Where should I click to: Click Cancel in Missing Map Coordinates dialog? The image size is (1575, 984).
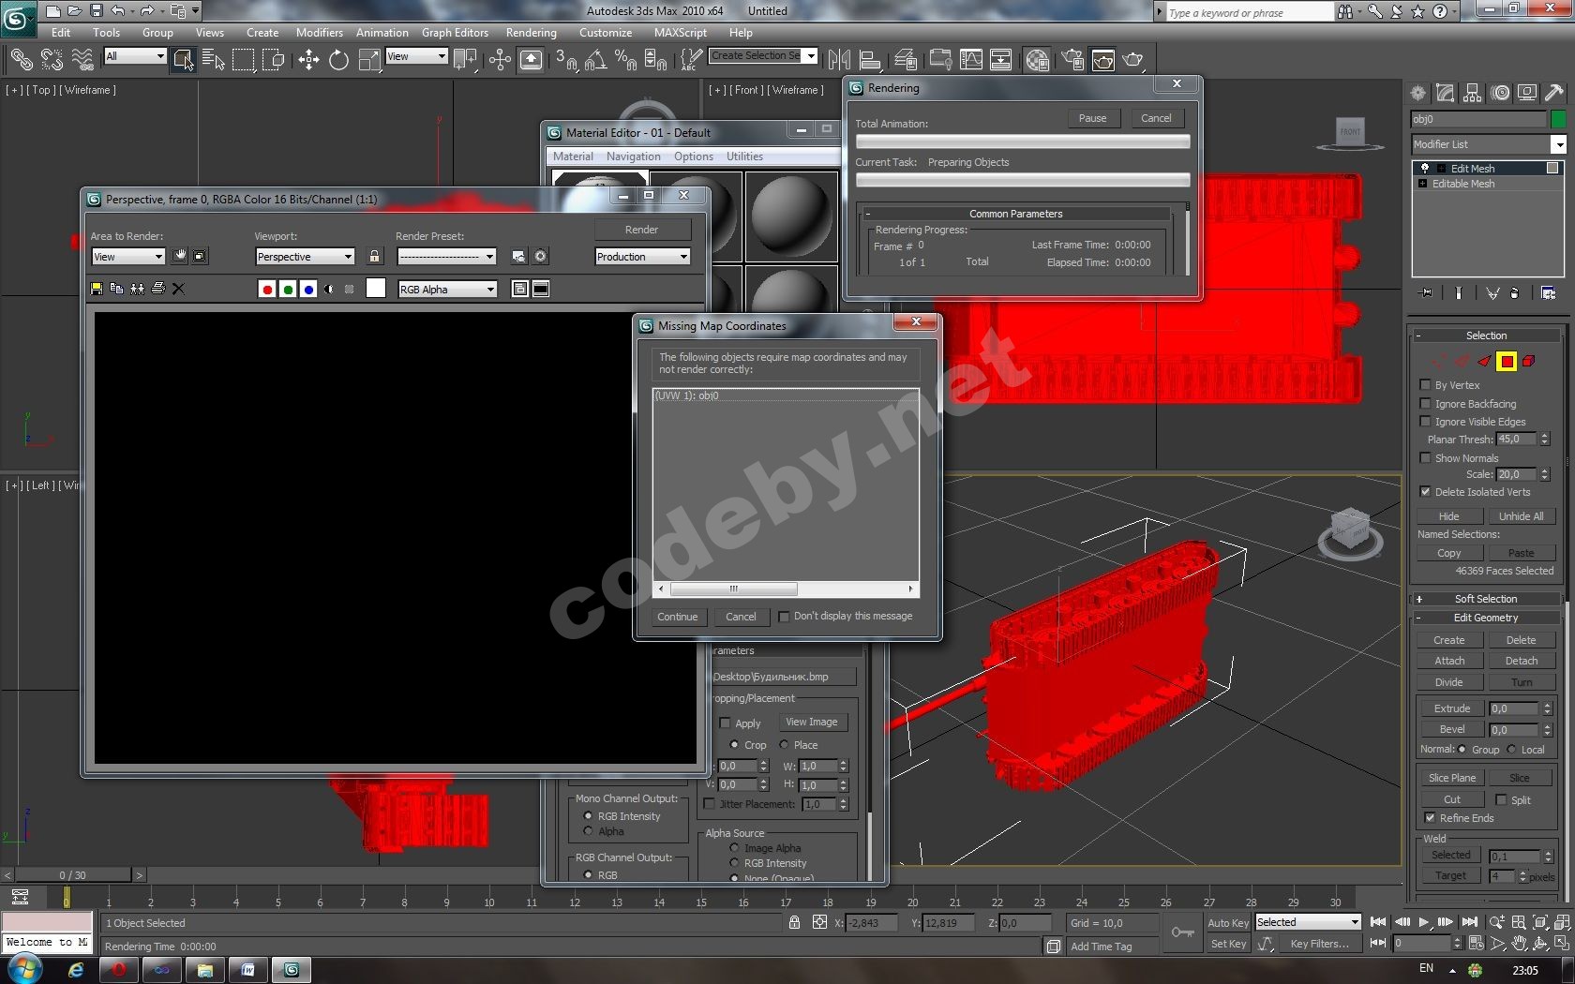[x=741, y=617]
